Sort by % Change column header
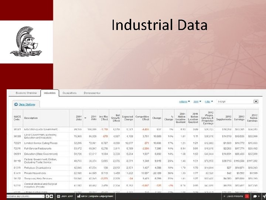Viewport: 266px width, 200px height. tap(168, 118)
